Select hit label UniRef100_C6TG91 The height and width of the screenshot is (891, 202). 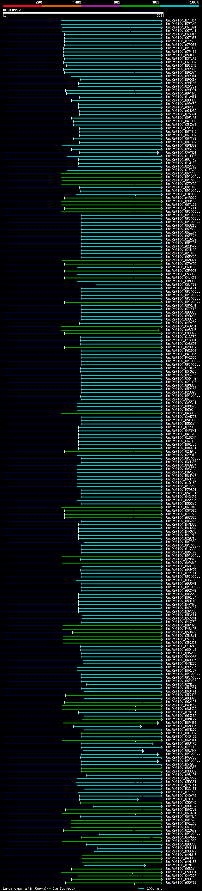(x=181, y=27)
